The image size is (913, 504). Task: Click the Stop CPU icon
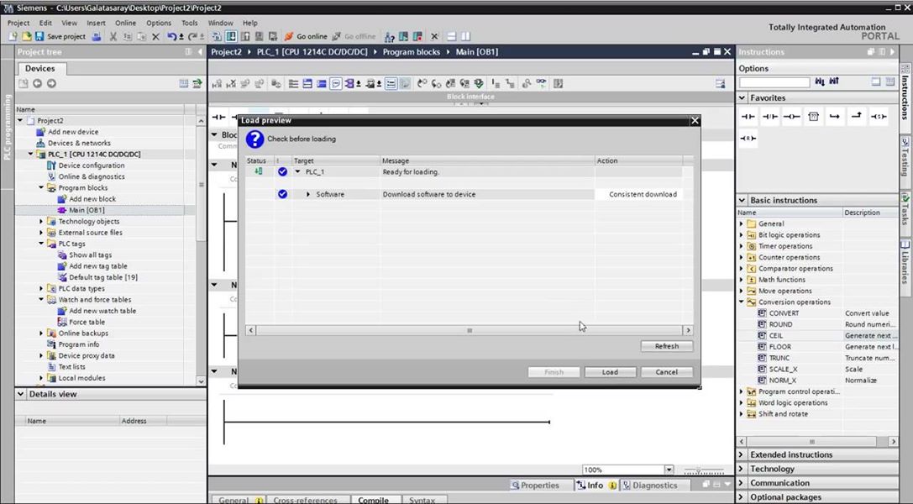(x=417, y=37)
